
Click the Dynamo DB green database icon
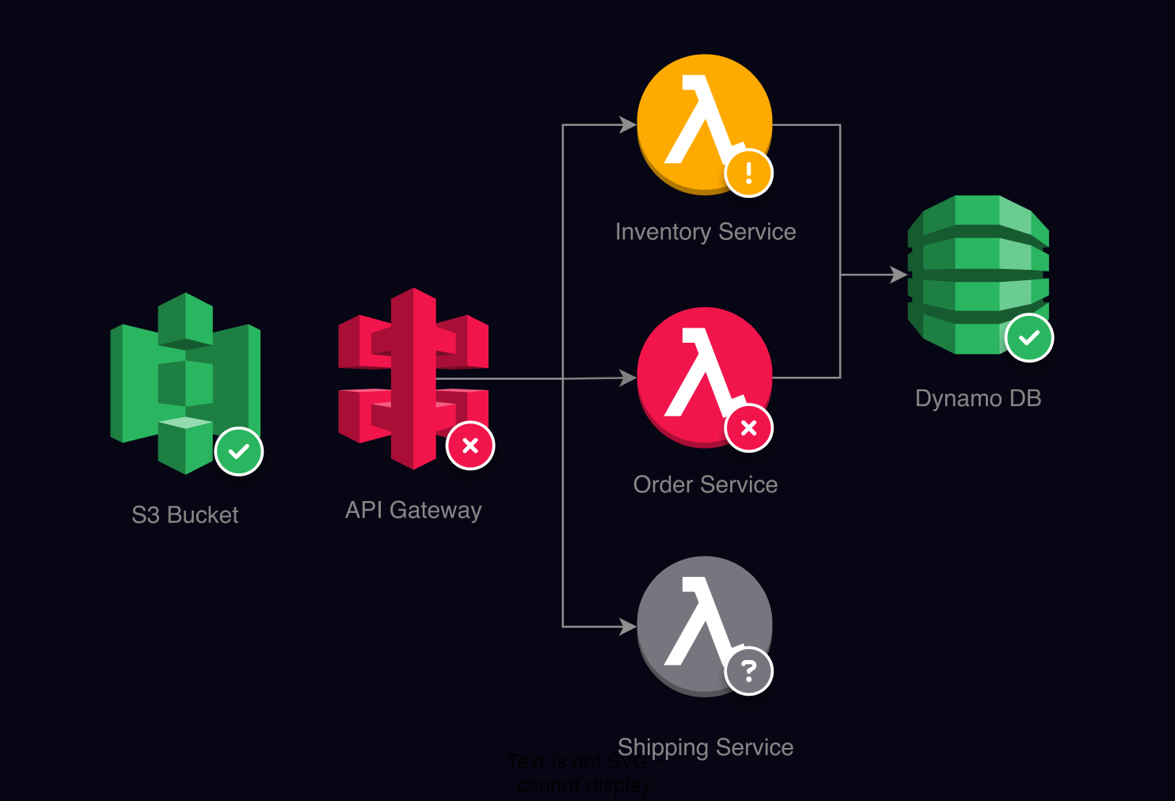978,275
